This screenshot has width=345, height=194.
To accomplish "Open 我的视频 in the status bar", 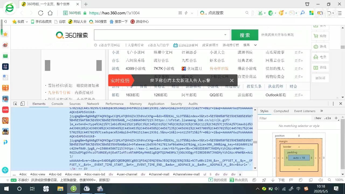I will [x=218, y=180].
